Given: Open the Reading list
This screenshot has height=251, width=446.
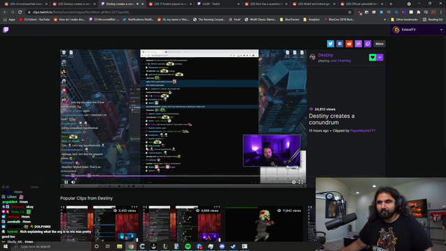Looking at the screenshot, I should point(433,20).
